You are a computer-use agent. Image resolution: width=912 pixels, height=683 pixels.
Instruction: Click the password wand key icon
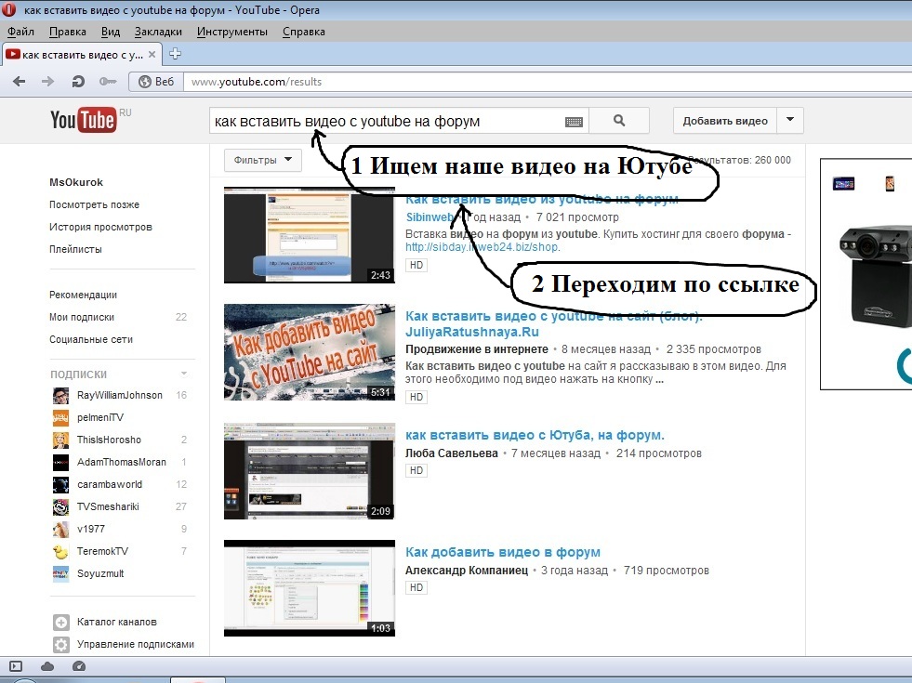point(108,82)
